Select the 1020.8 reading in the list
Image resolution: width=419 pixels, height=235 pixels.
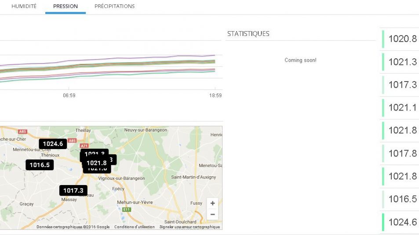tap(402, 39)
